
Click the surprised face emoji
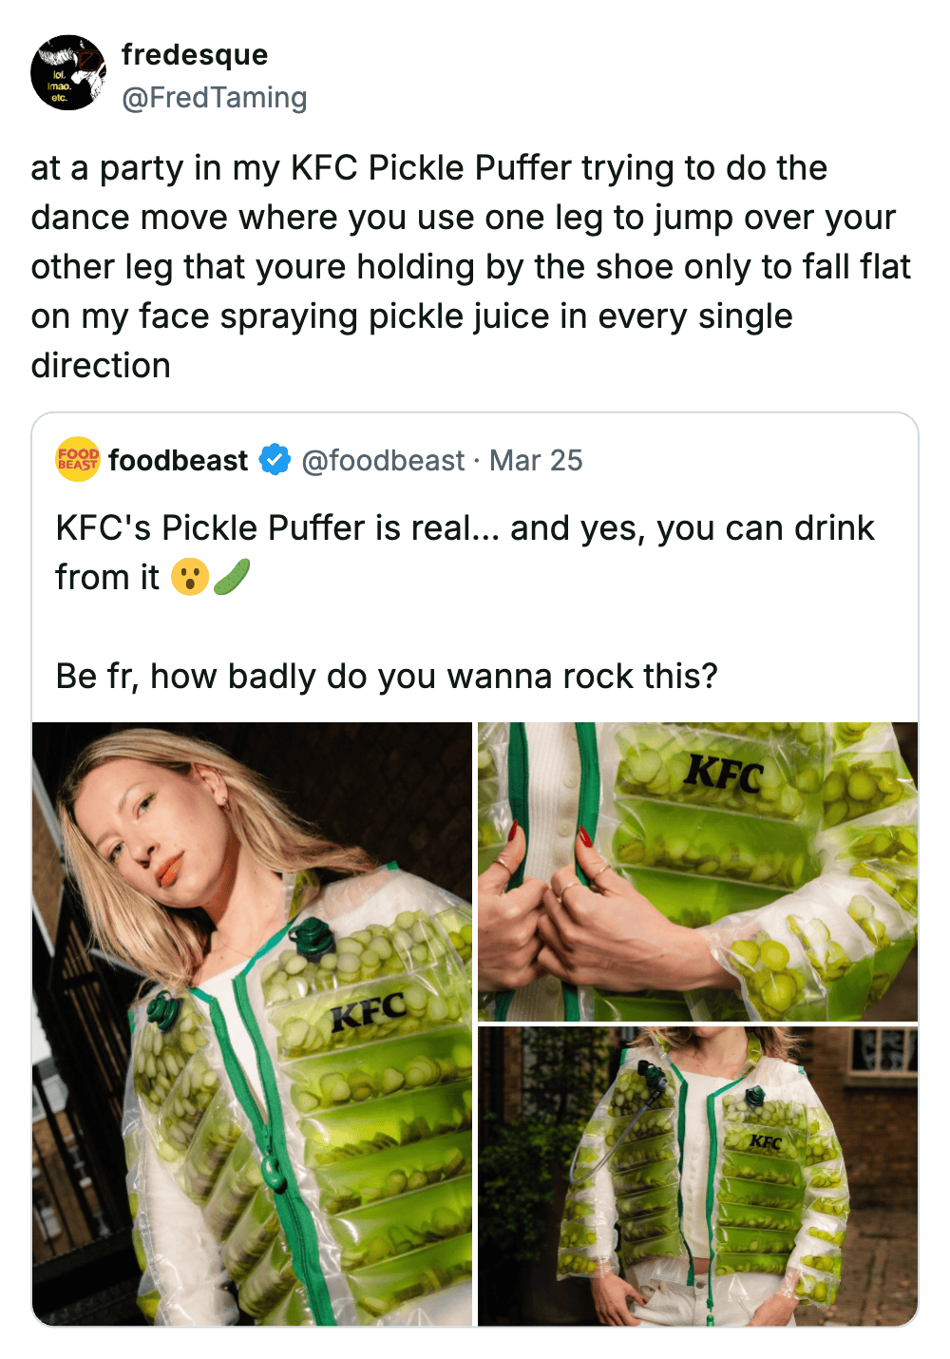tap(190, 577)
